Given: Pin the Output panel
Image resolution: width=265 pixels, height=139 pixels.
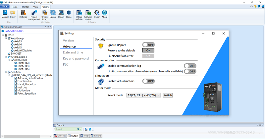Looking at the screenshot, I should pos(260,125).
